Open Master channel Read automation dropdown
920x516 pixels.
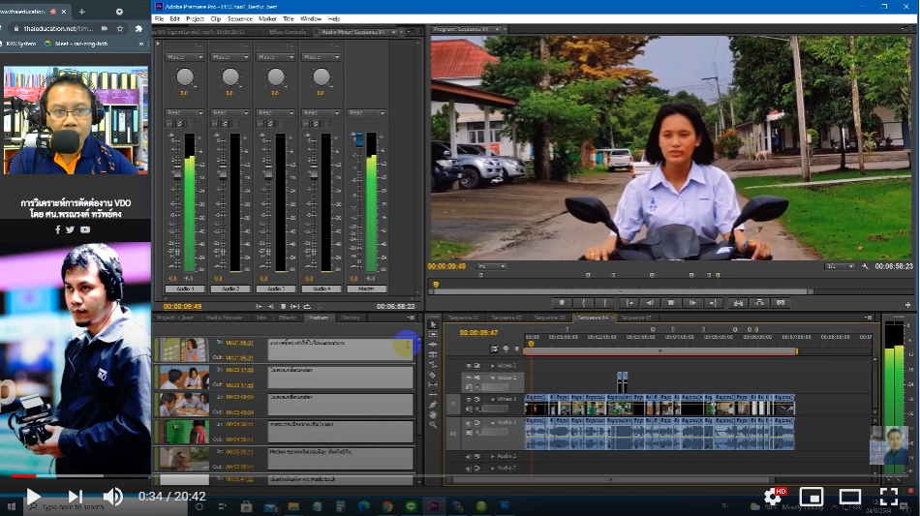coord(367,112)
